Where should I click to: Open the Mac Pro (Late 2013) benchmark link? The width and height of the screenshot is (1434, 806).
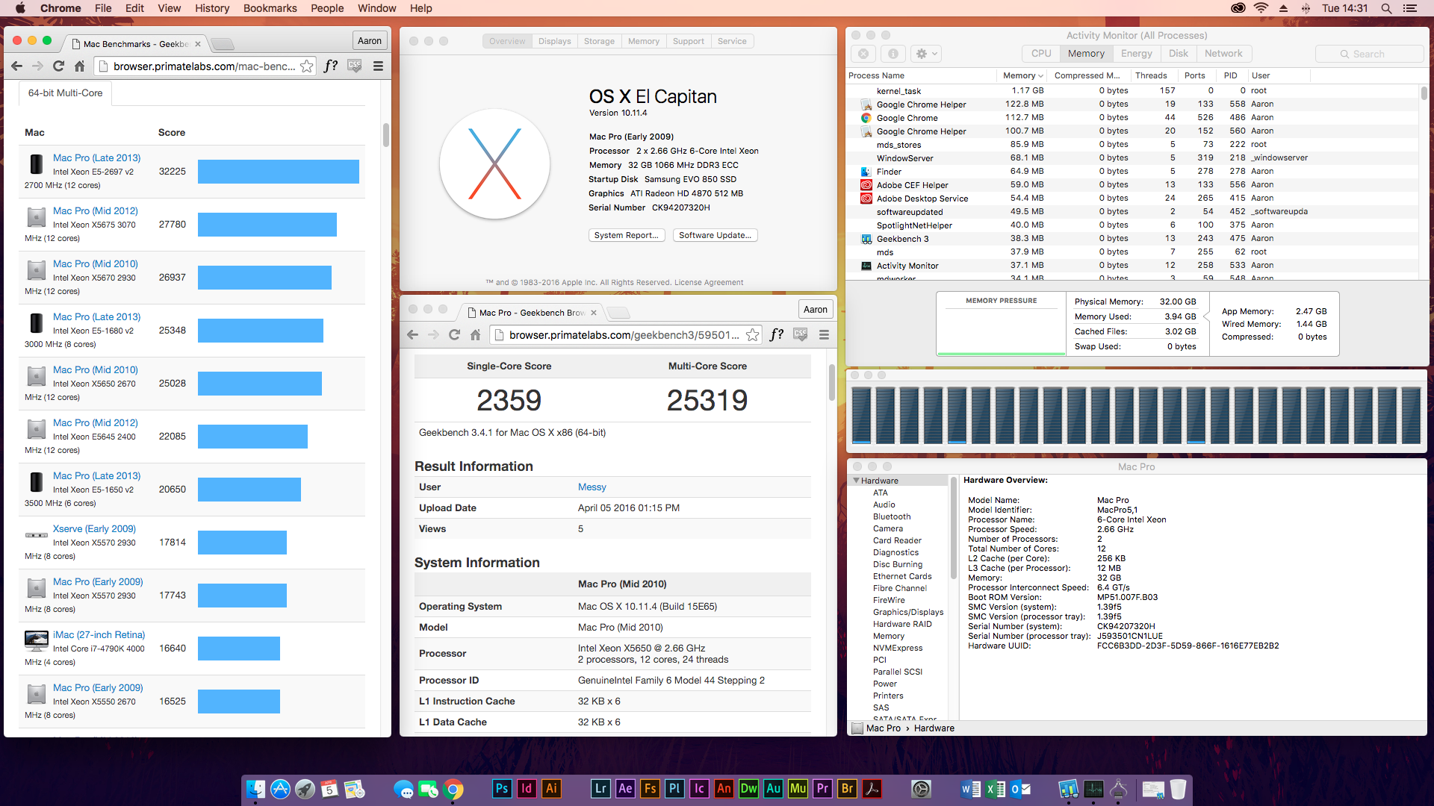[x=96, y=157]
